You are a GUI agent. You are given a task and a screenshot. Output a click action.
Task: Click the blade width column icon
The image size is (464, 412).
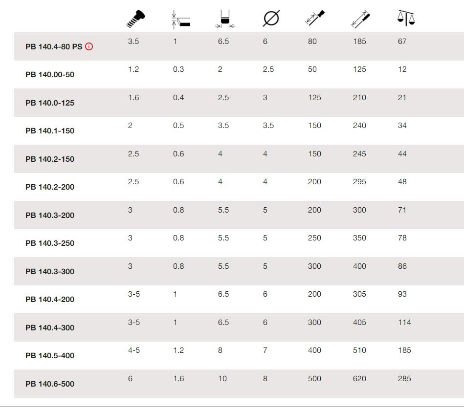225,19
